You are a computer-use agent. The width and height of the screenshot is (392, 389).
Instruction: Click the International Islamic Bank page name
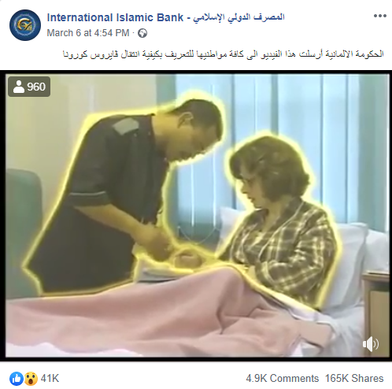(x=165, y=17)
